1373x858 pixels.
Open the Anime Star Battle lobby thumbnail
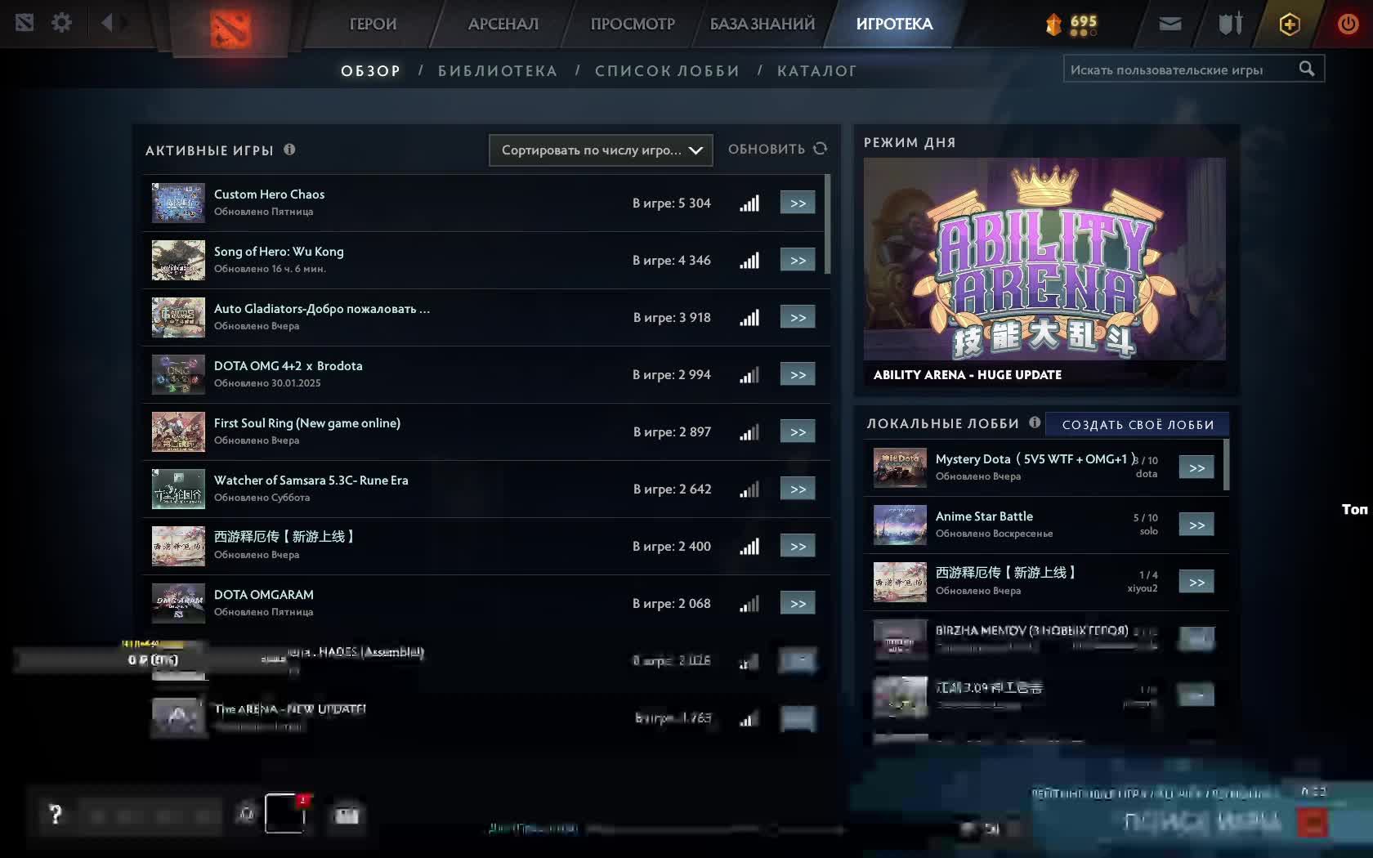[900, 525]
